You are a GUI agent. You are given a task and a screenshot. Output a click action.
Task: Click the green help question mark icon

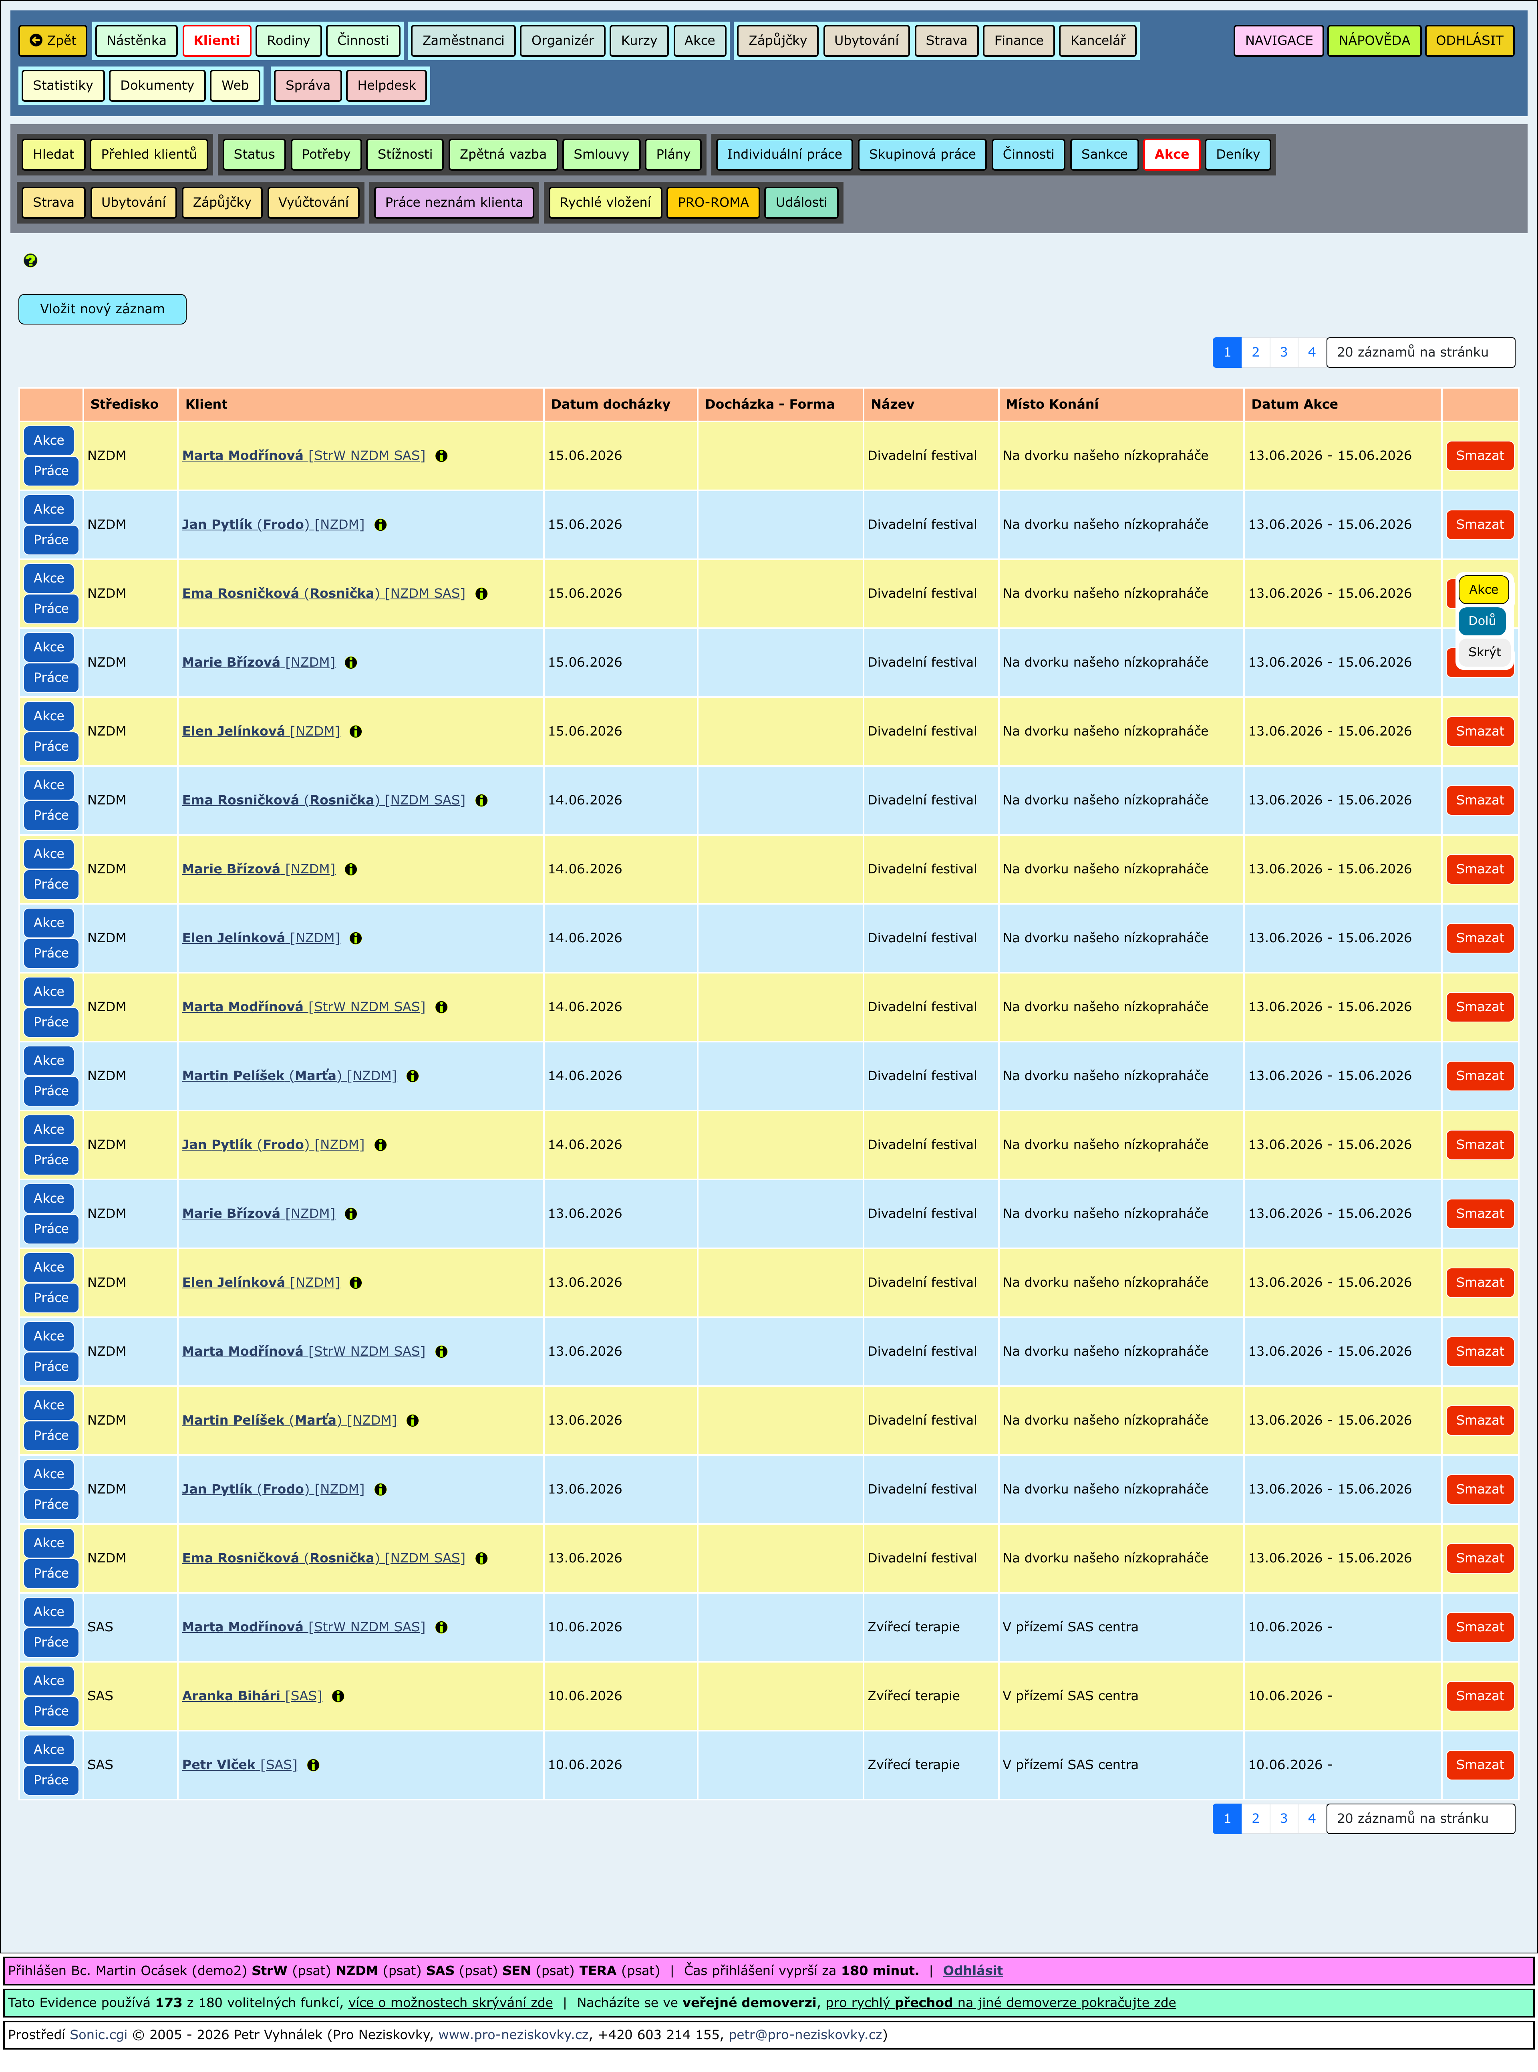31,261
